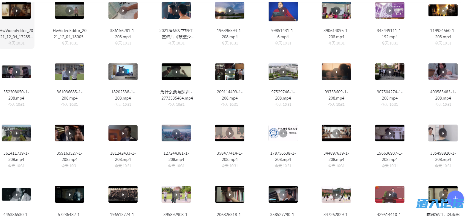Click file name 386156281-1-208.mp4
The image size is (468, 216).
point(123,33)
